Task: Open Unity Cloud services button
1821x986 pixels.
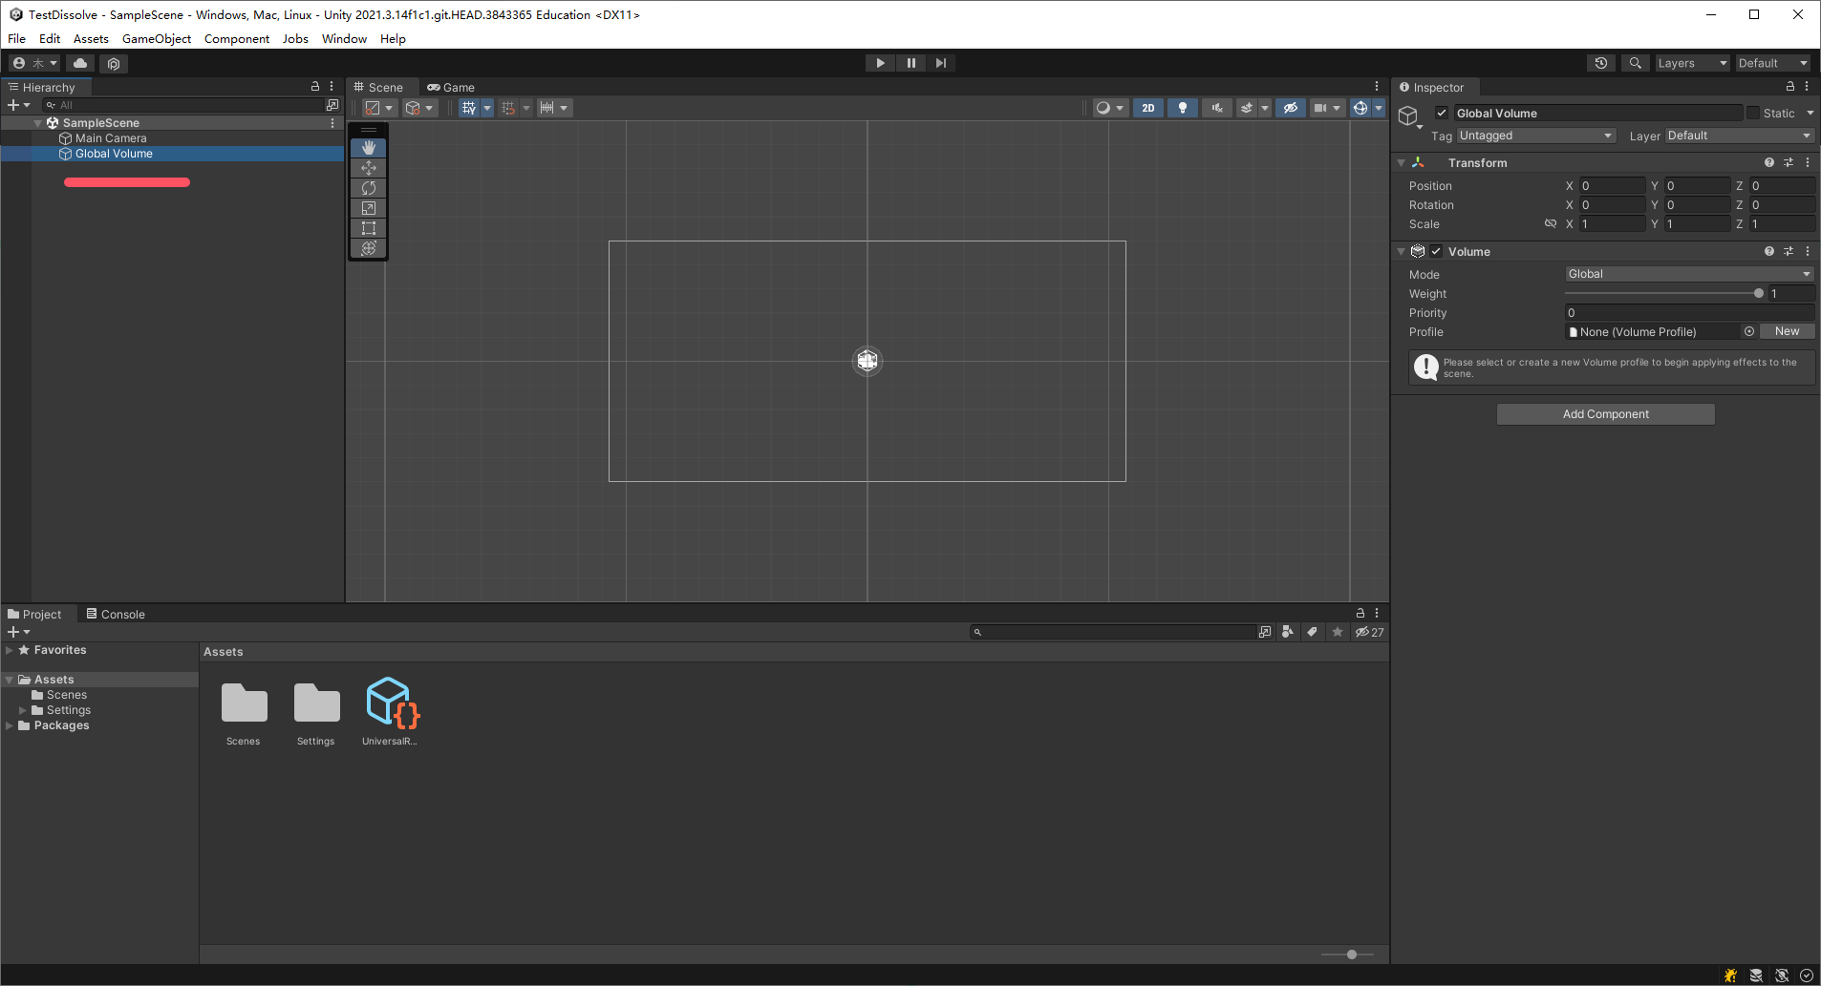Action: click(x=80, y=63)
